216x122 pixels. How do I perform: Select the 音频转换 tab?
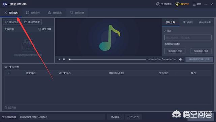pyautogui.click(x=77, y=13)
